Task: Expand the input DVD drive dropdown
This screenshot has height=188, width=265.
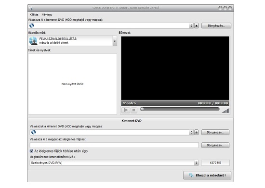Action: tap(191, 25)
